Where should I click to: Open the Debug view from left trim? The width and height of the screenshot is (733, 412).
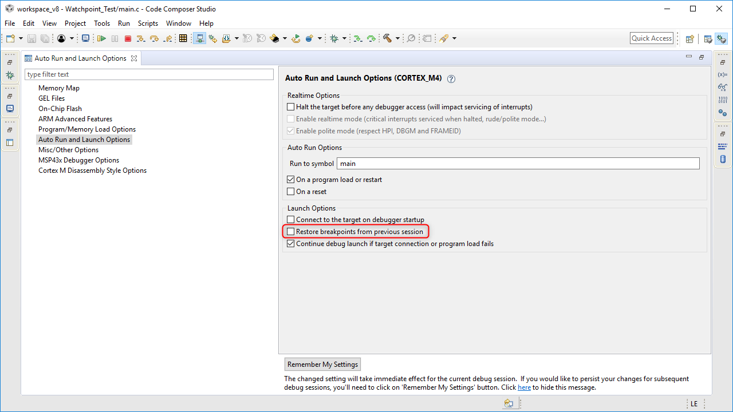point(10,75)
